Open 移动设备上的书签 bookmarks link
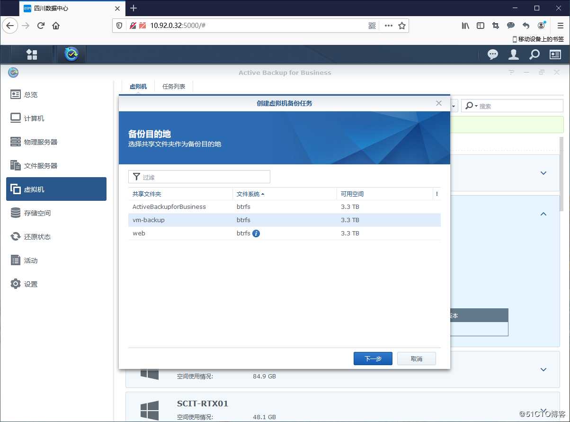 [538, 39]
